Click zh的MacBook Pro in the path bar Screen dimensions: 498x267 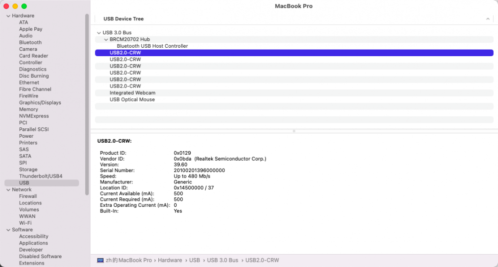click(x=128, y=261)
